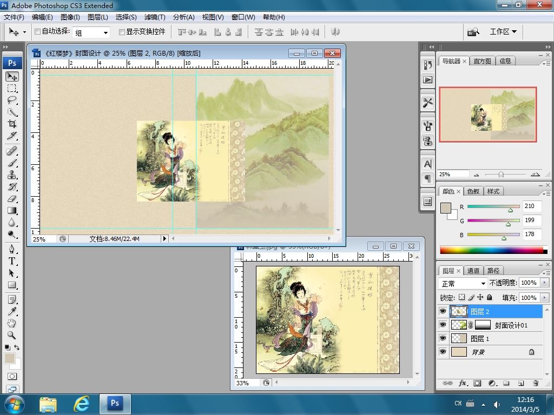This screenshot has height=415, width=554.
Task: Create a new layer in Layers panel
Action: click(x=521, y=383)
